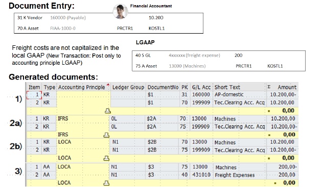Select the Amount column header label
The image size is (323, 187).
pos(287,87)
